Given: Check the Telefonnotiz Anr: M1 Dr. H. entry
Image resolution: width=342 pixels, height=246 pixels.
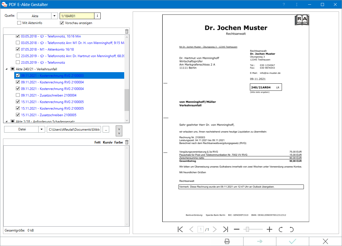Looking at the screenshot, I should click(x=18, y=43).
